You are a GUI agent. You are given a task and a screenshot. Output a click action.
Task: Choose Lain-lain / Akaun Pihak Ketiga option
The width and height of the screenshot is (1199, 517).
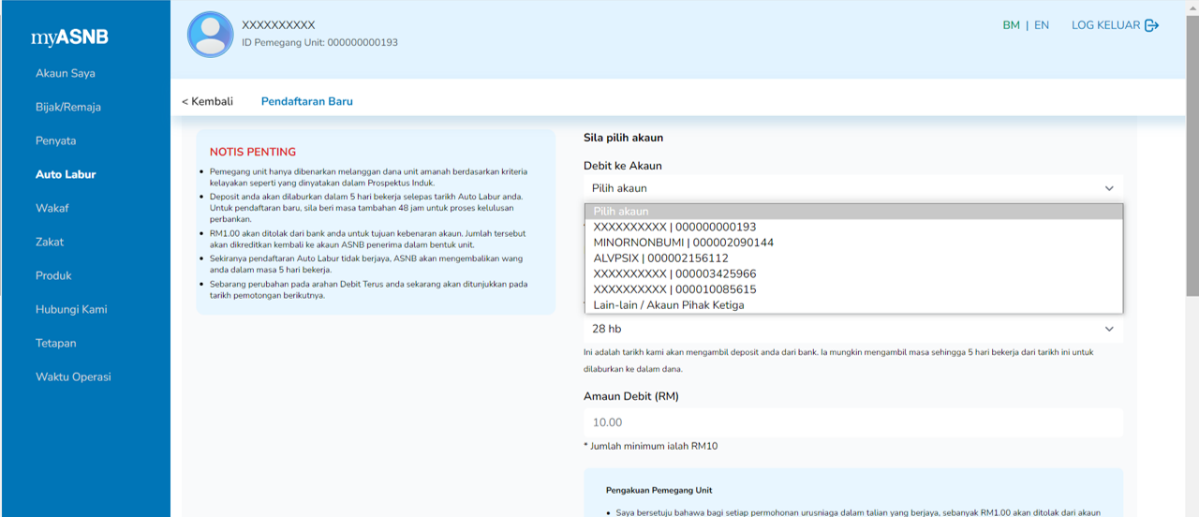(x=853, y=305)
